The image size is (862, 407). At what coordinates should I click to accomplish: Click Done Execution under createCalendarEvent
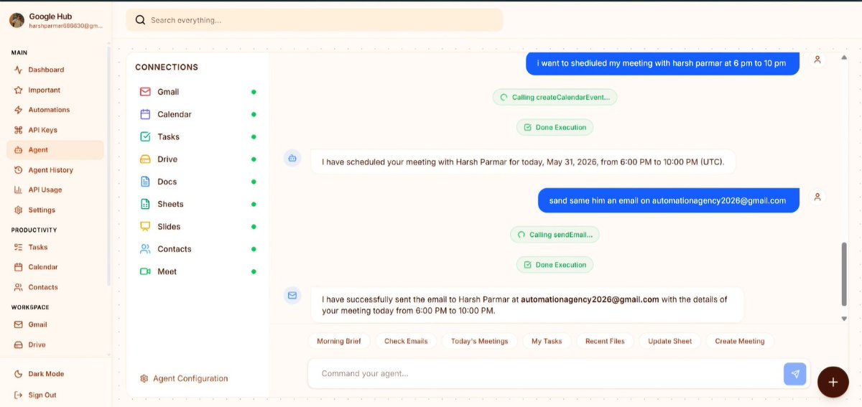tap(555, 127)
